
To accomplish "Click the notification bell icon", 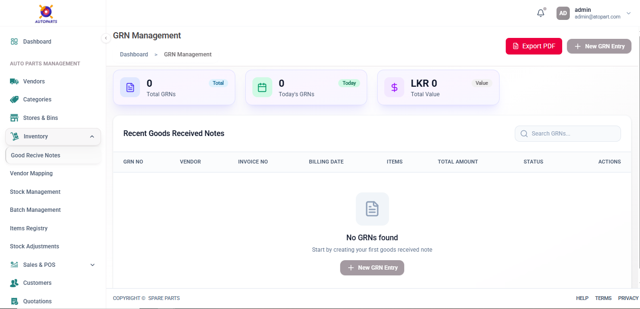I will [540, 13].
